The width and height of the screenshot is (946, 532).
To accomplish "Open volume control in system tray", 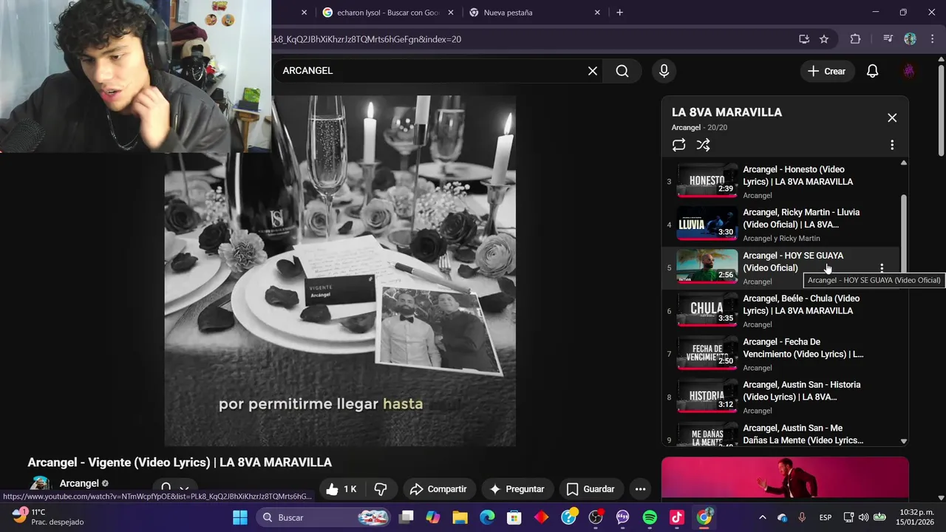I will coord(864,517).
